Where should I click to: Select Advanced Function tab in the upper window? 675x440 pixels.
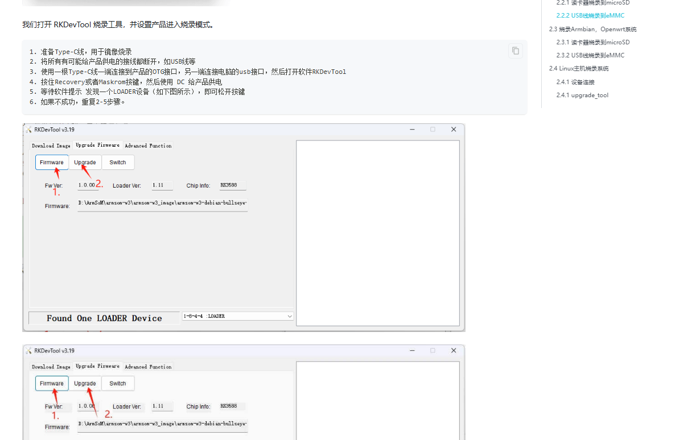click(x=148, y=146)
